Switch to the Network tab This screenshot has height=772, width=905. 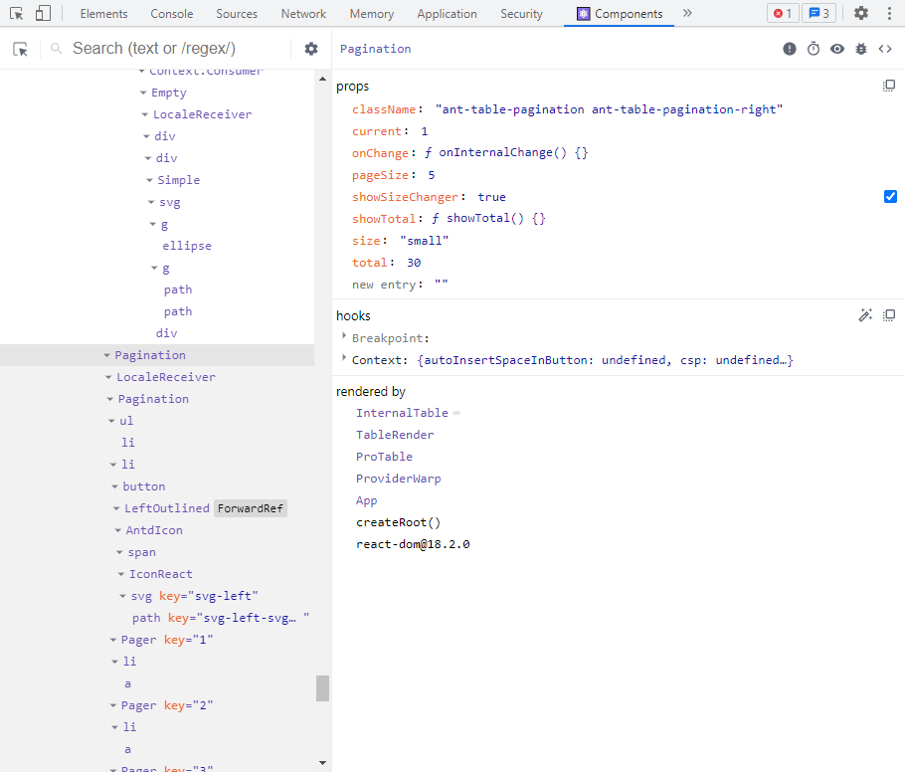click(x=303, y=14)
